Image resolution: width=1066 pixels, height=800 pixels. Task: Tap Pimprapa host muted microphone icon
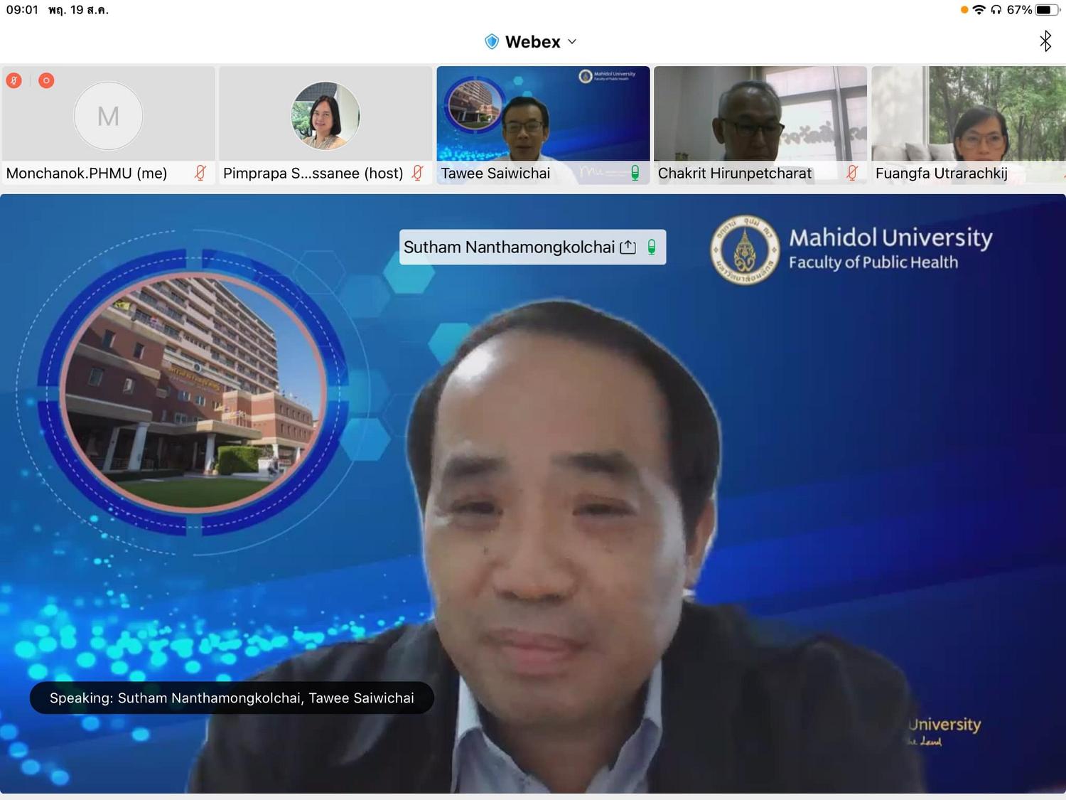[418, 173]
